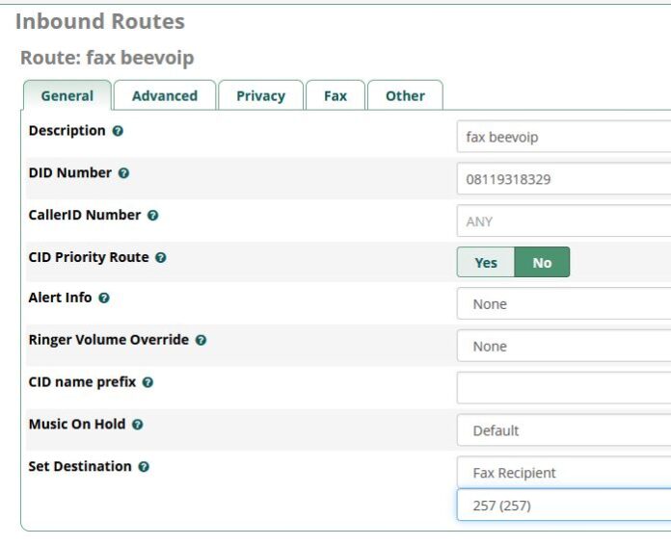Screen dimensions: 671x545
Task: Click the 'Set Destination' label
Action: coord(80,466)
